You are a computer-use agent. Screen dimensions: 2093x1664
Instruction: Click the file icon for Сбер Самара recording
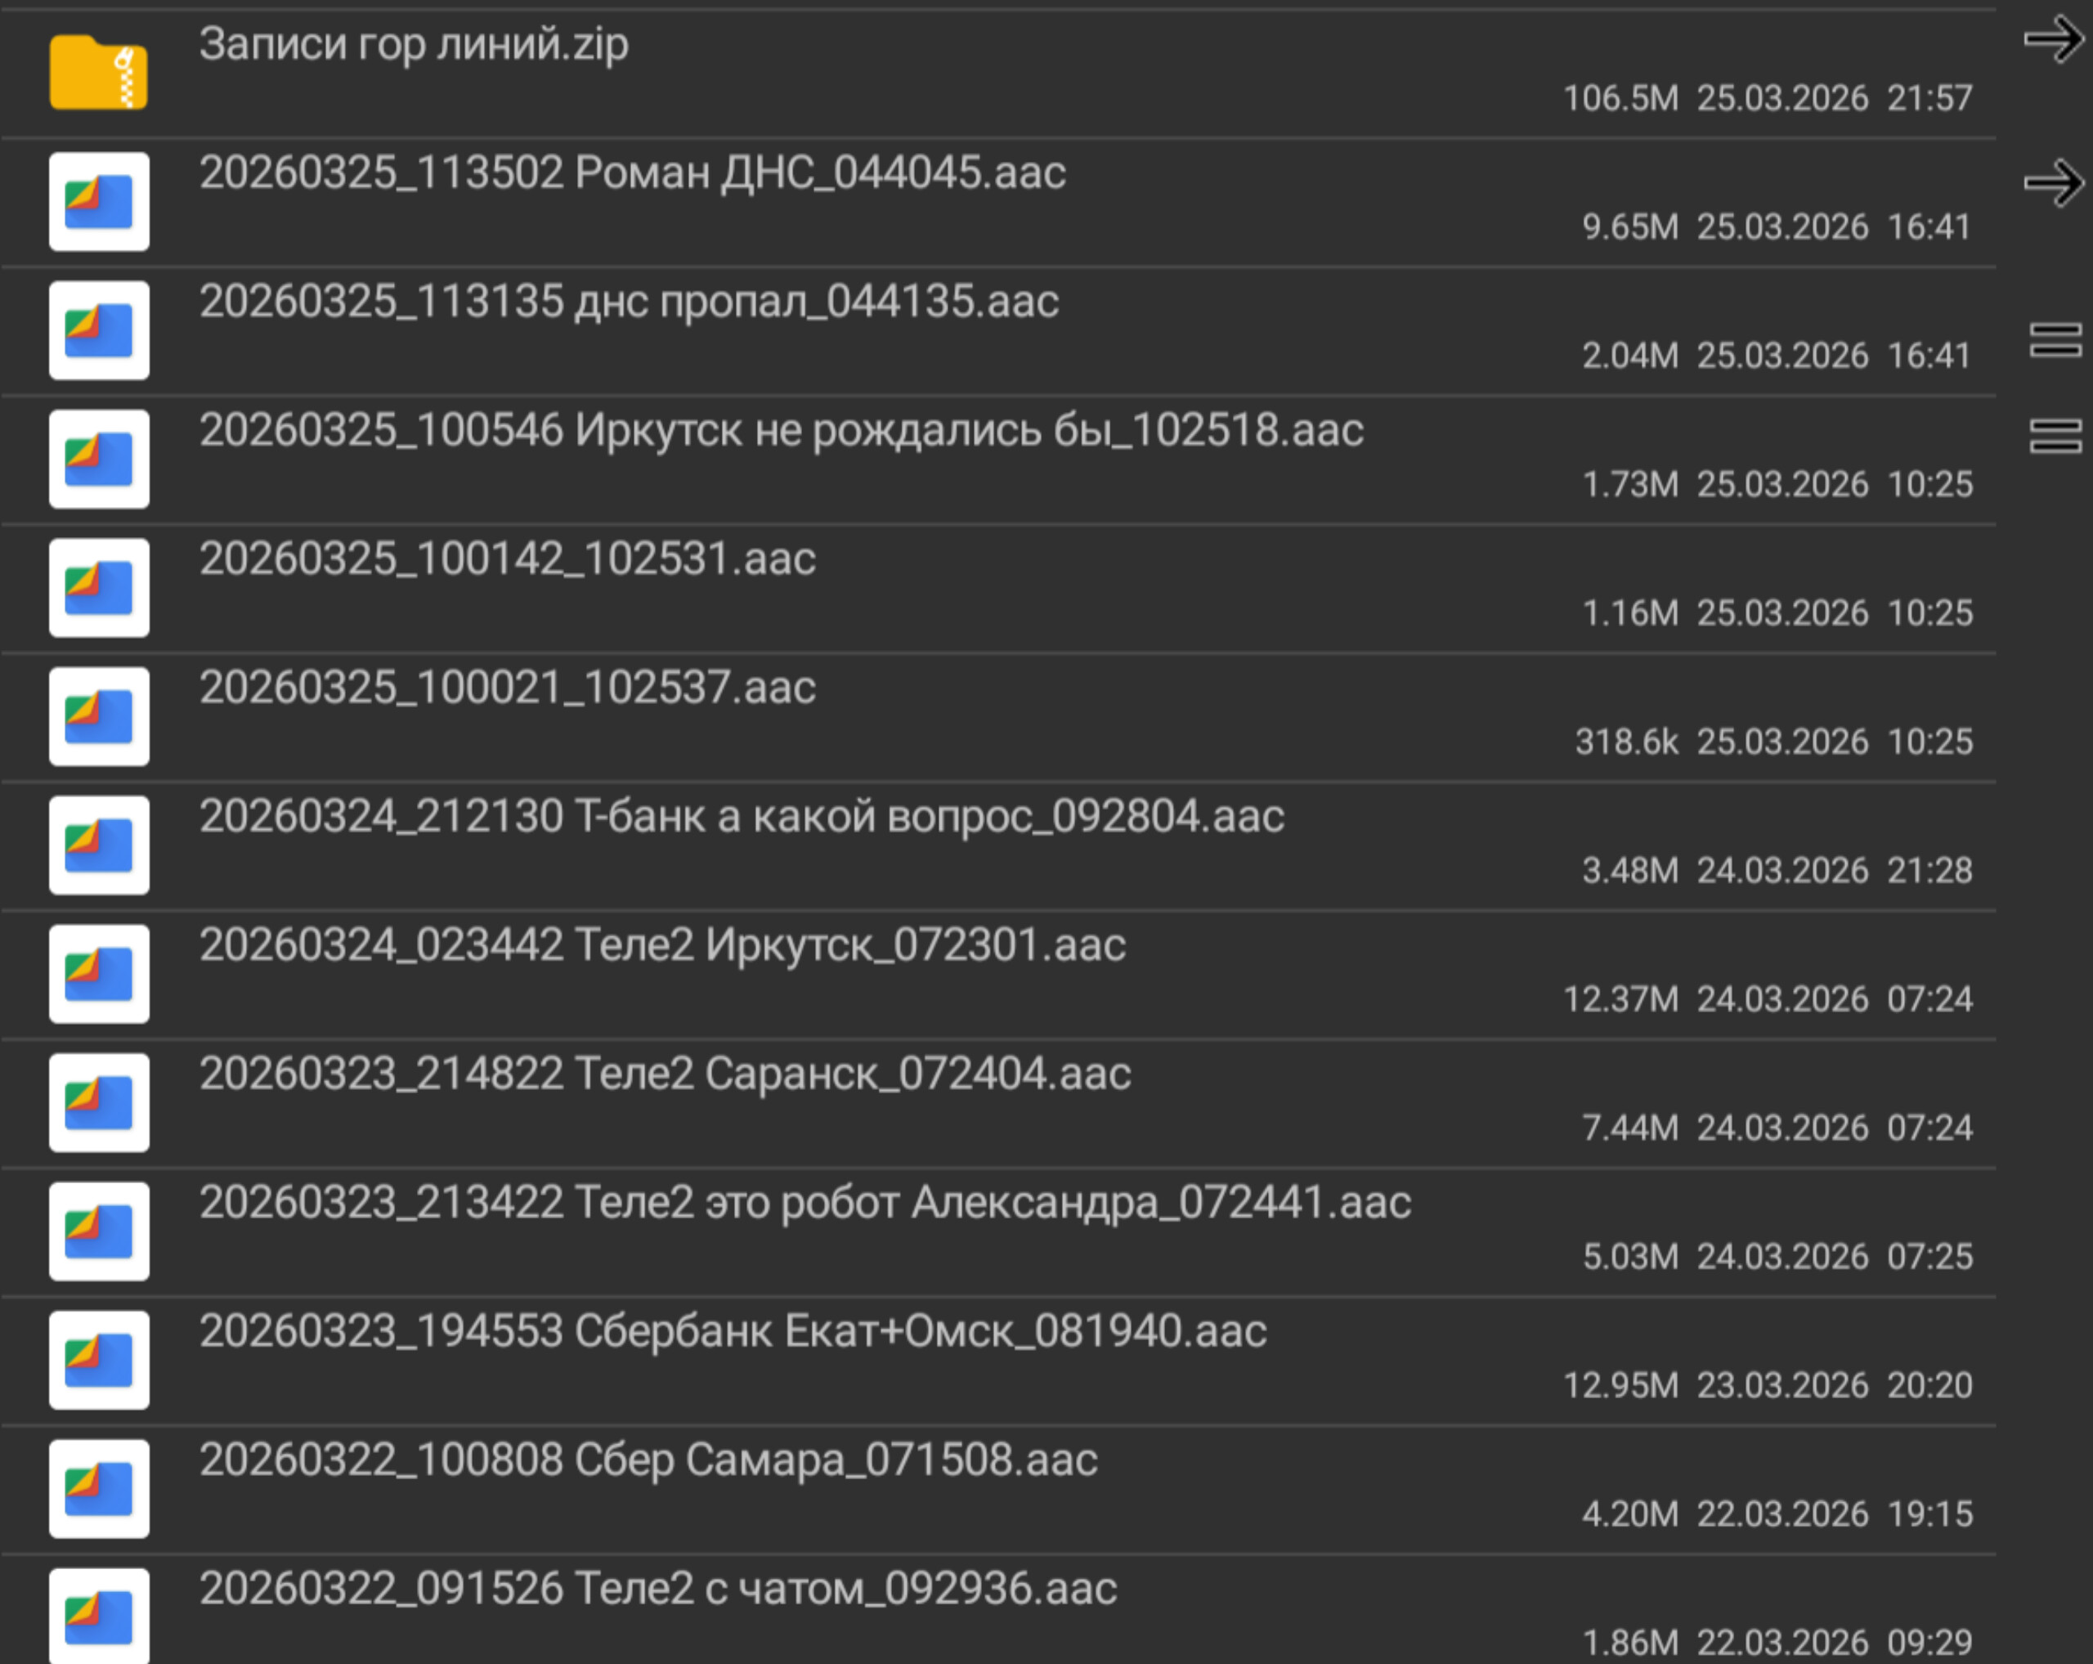(99, 1488)
